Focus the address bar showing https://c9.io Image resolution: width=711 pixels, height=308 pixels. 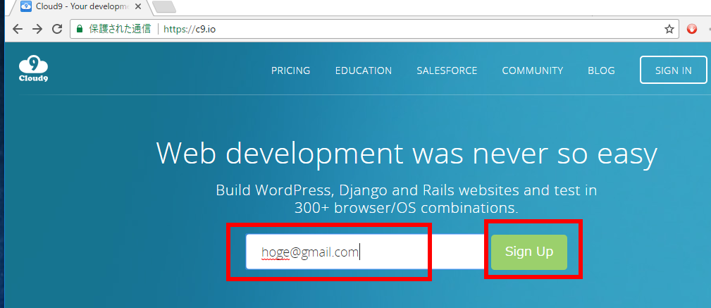(x=374, y=29)
